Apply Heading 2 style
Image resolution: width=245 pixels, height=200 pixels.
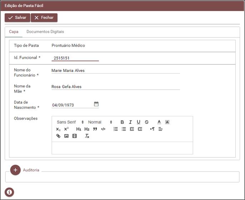pyautogui.click(x=87, y=129)
